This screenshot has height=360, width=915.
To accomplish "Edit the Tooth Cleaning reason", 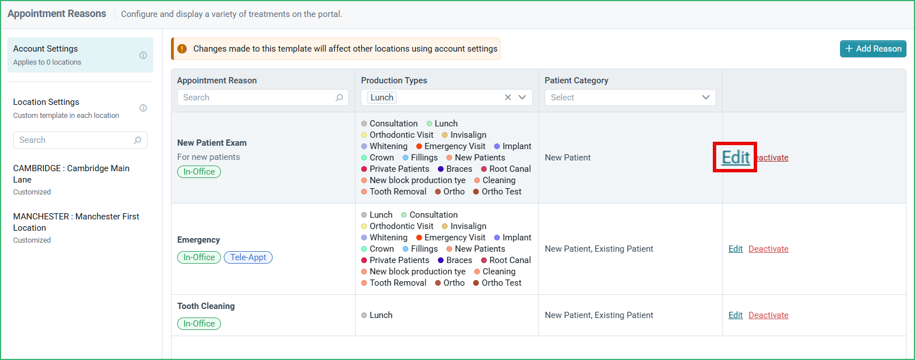I will [736, 315].
